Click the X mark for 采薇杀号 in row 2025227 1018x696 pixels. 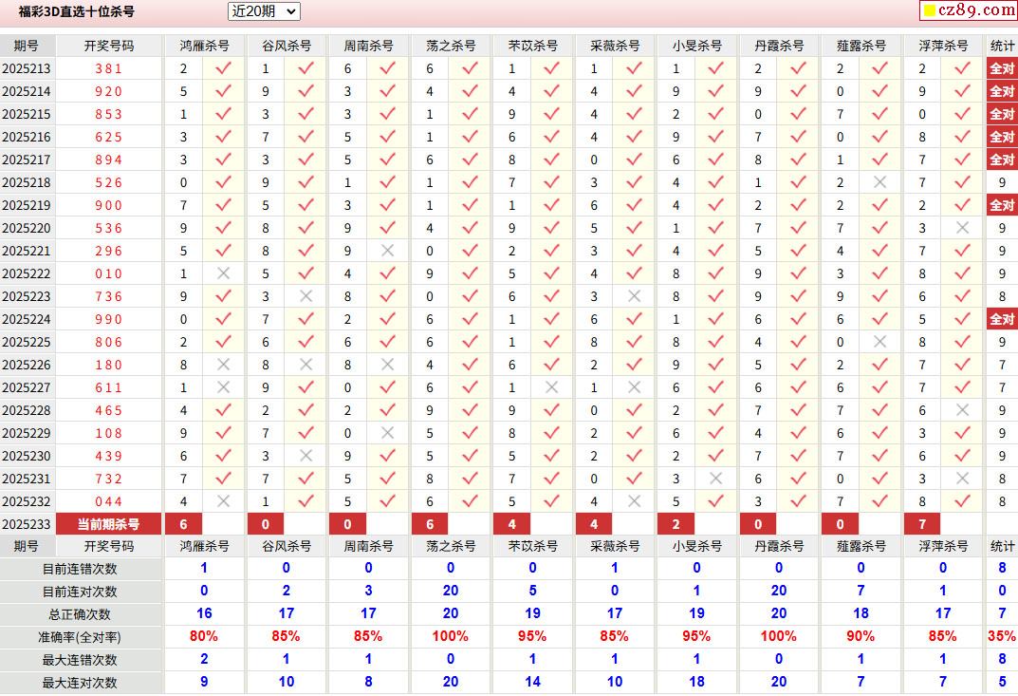[635, 387]
